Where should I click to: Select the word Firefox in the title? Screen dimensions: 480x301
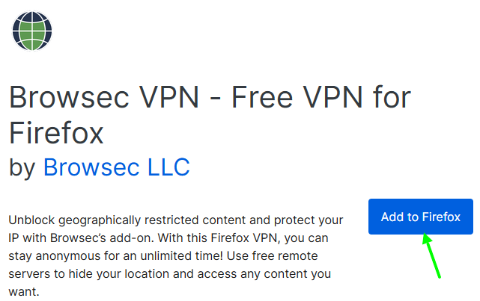coord(56,133)
